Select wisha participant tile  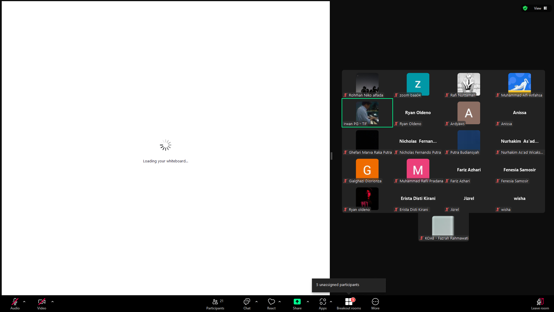tap(520, 199)
